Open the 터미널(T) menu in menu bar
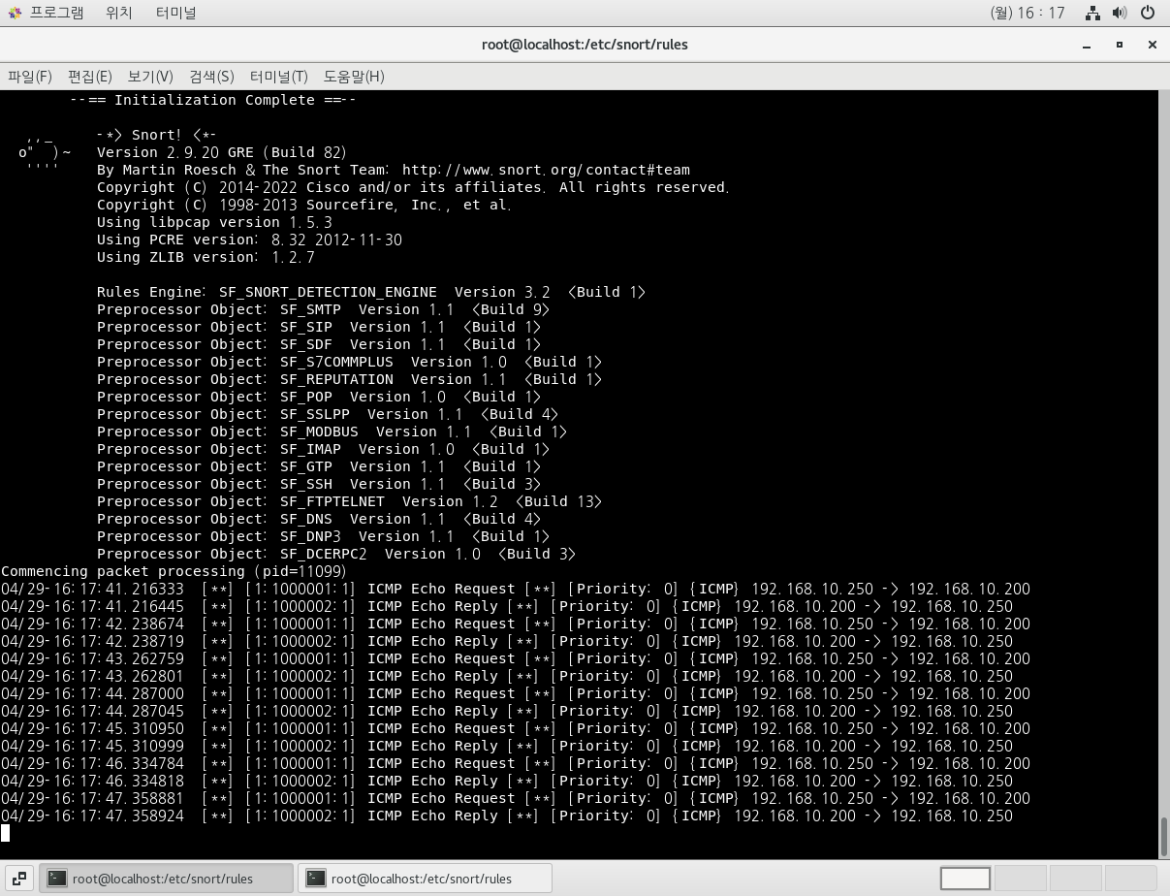The height and width of the screenshot is (896, 1170). coord(278,77)
